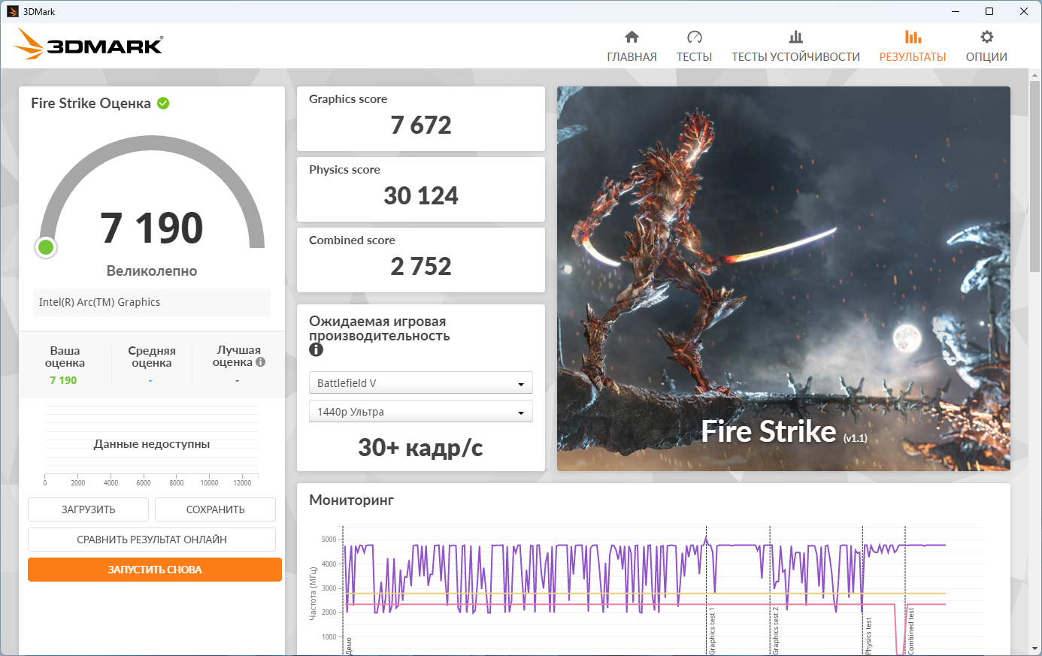Click the Physics test marker on chart
This screenshot has width=1042, height=656.
[868, 636]
